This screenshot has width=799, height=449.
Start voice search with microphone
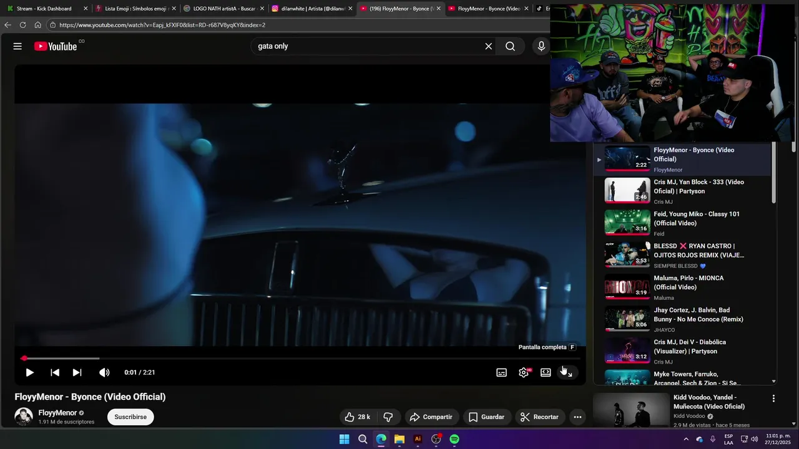(541, 46)
